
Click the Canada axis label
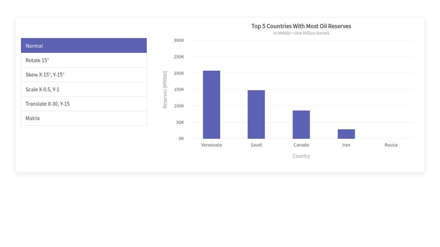(301, 145)
